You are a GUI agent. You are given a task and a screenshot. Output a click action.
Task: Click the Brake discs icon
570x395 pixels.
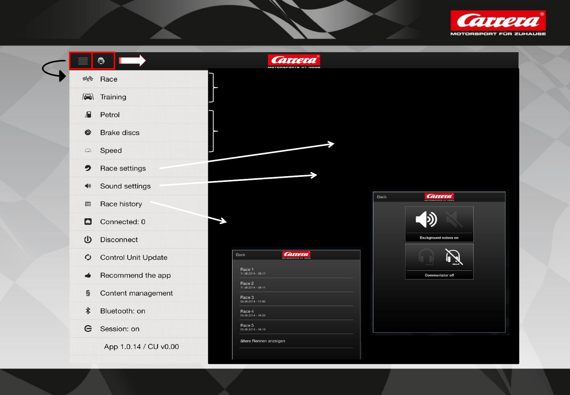click(88, 132)
